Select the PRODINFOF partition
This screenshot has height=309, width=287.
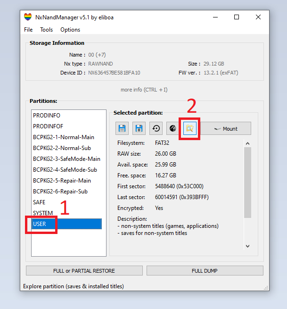pos(66,126)
